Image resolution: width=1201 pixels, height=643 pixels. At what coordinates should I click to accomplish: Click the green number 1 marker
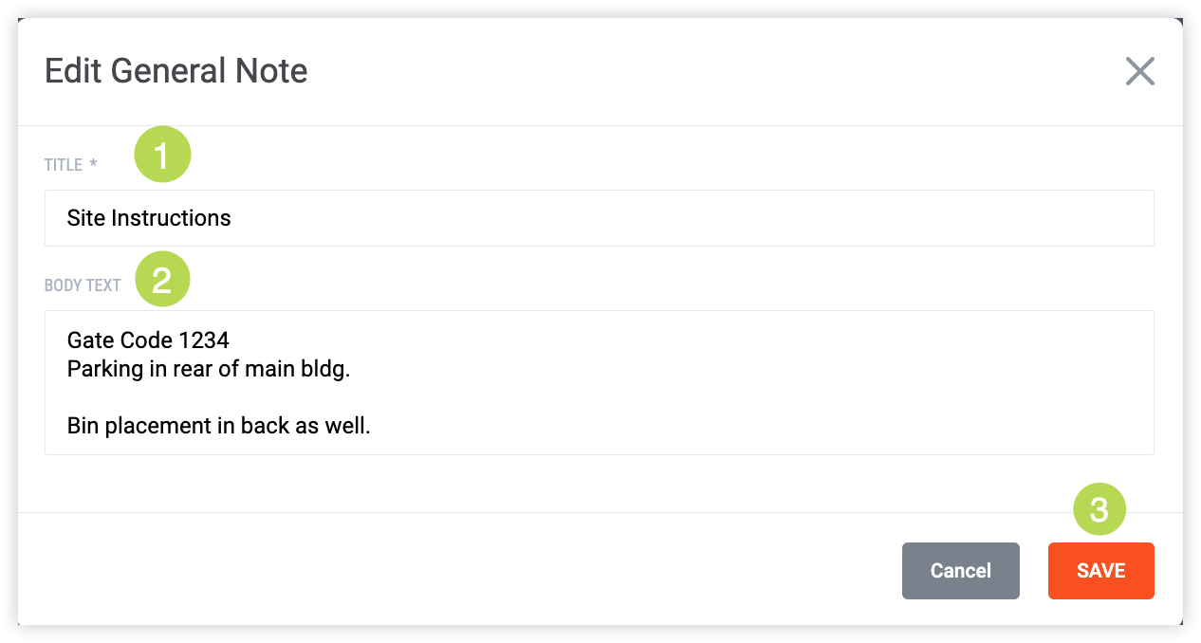point(162,155)
